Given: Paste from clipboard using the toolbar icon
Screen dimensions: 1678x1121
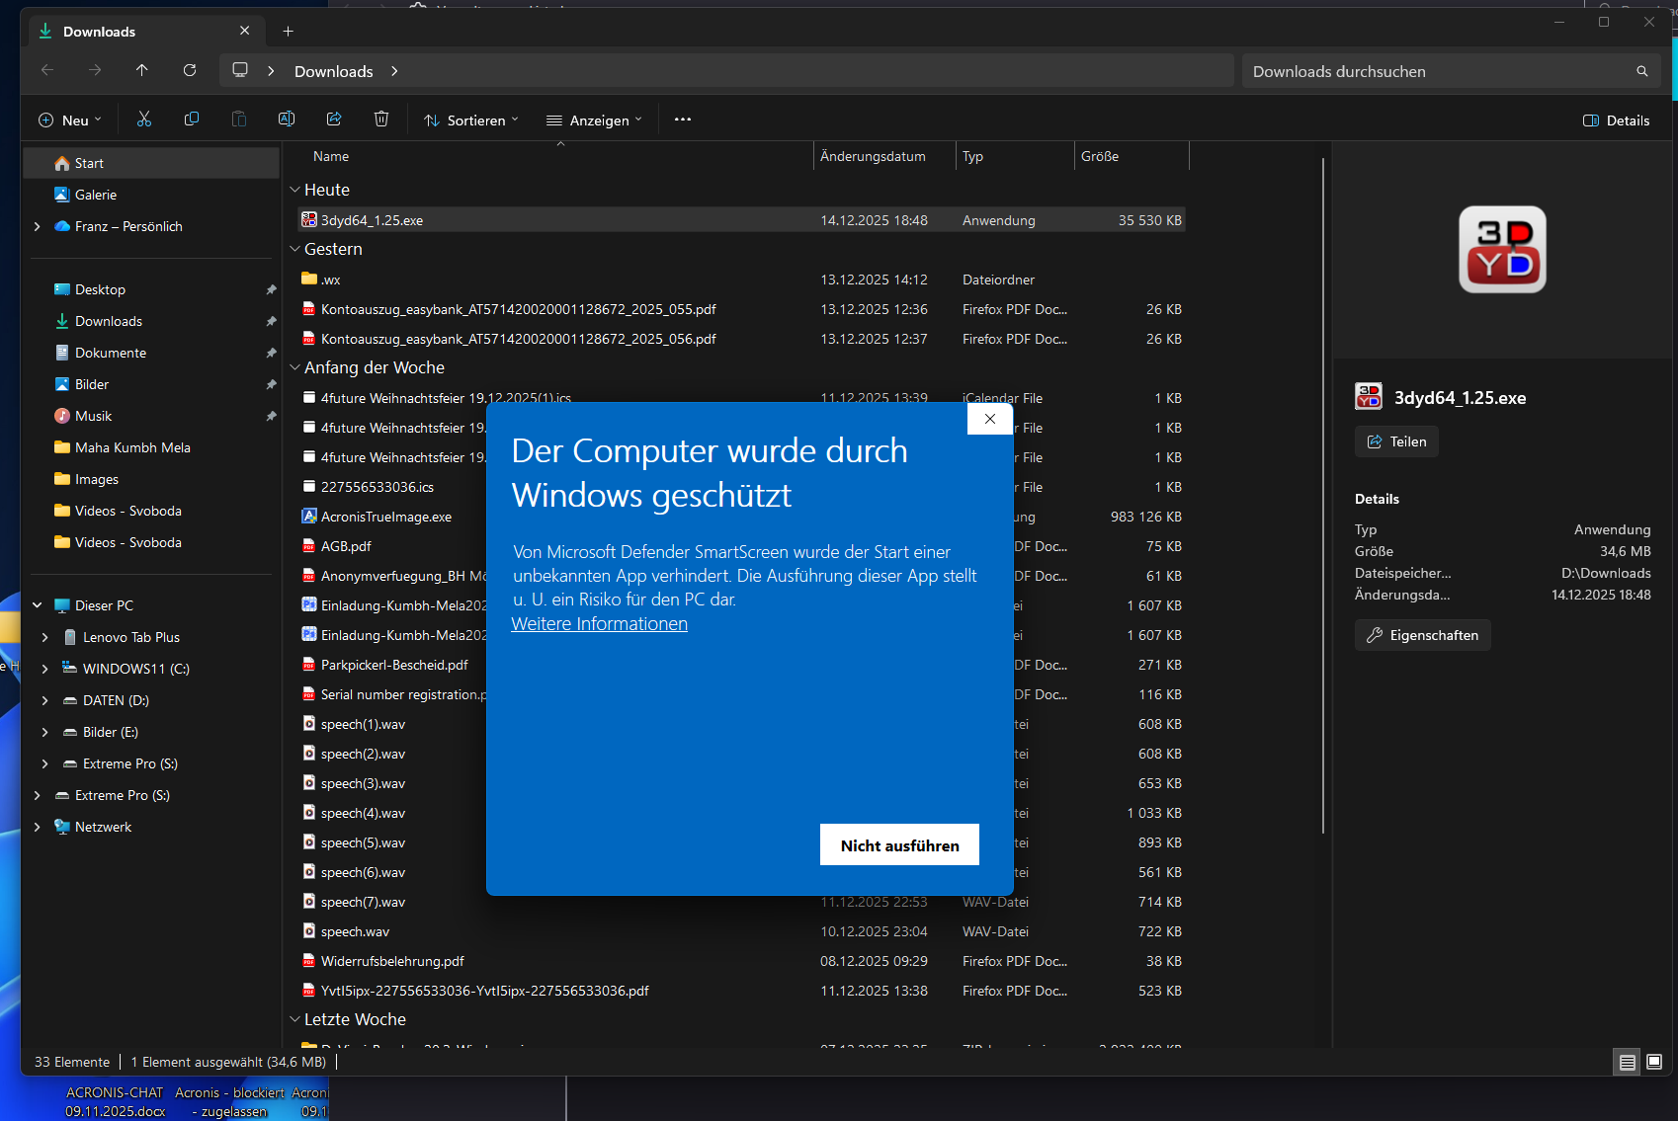Looking at the screenshot, I should pyautogui.click(x=238, y=119).
